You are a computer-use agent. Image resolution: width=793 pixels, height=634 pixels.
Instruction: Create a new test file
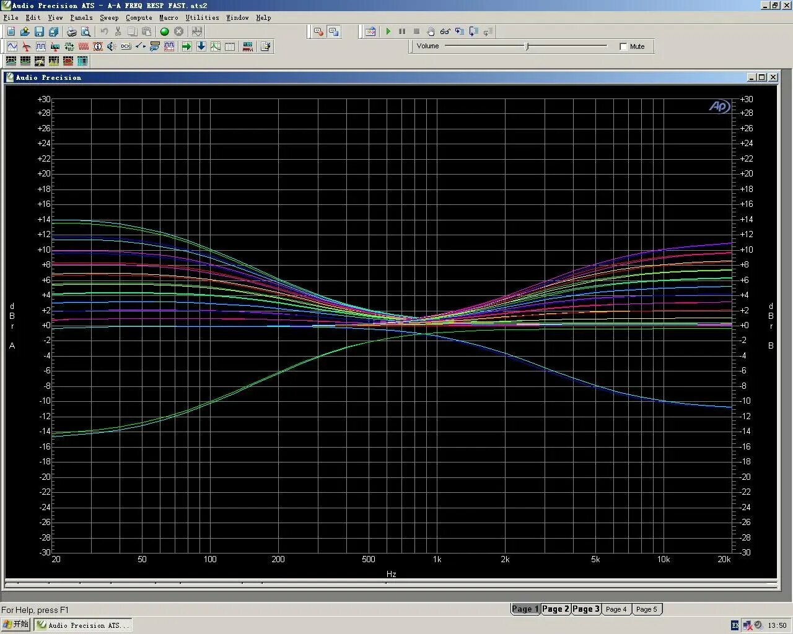click(x=11, y=32)
